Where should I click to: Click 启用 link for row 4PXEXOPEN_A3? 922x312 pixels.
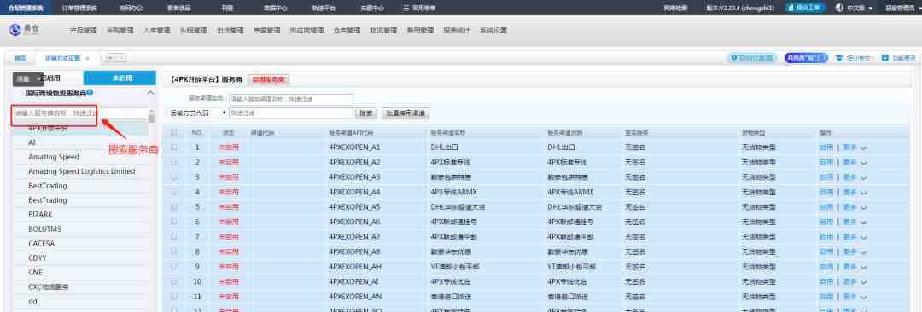826,176
